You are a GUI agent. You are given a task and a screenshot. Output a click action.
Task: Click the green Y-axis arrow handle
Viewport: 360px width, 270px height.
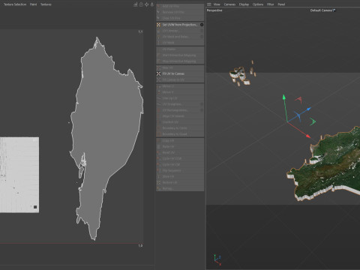pos(284,97)
